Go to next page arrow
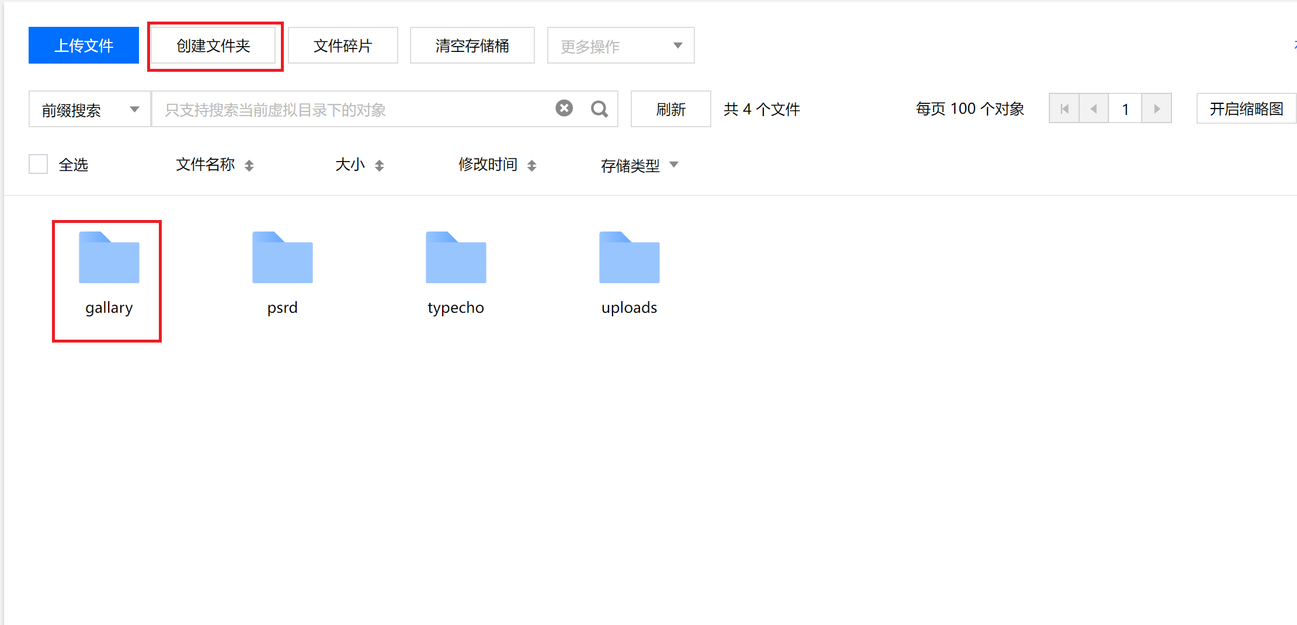The height and width of the screenshot is (625, 1297). (x=1157, y=109)
